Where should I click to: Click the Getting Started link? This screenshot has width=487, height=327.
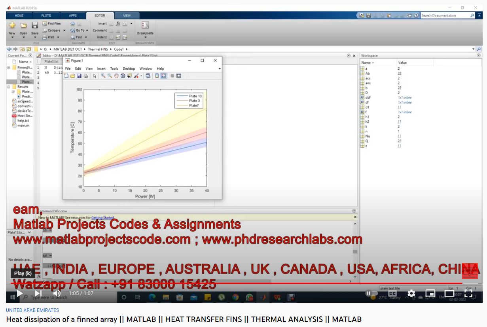click(102, 218)
